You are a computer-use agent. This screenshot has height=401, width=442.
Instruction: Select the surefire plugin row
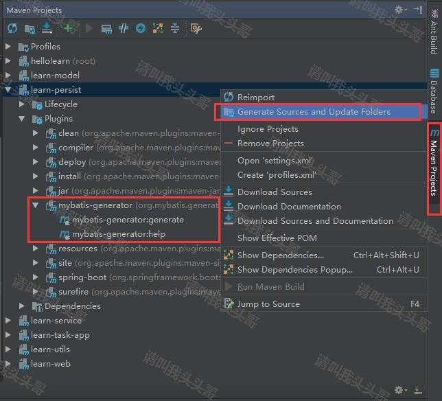click(133, 292)
